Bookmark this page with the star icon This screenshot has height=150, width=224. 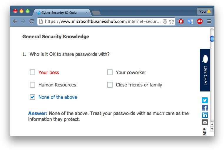point(172,21)
